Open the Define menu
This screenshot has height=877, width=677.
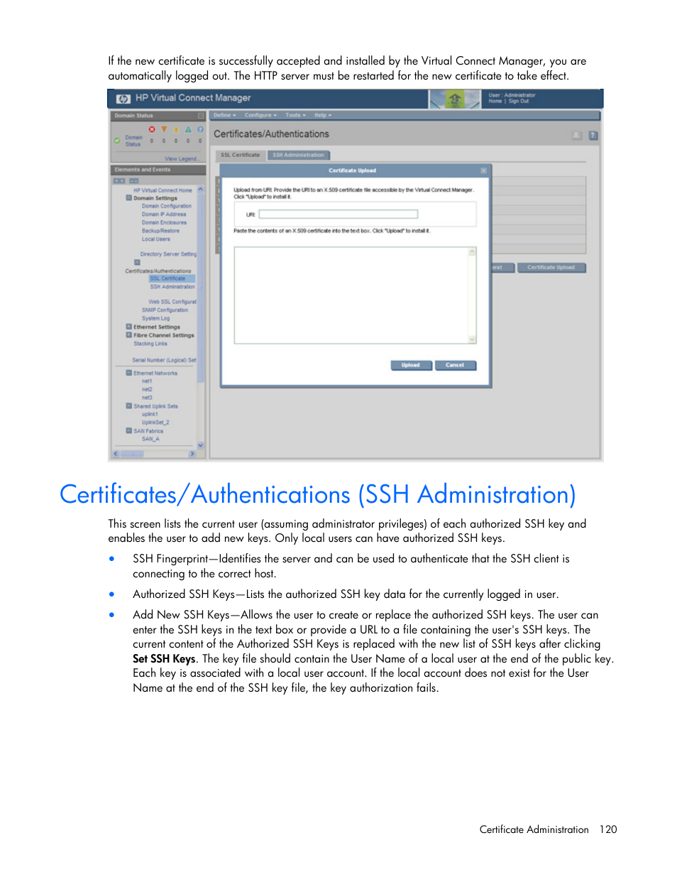(x=225, y=115)
